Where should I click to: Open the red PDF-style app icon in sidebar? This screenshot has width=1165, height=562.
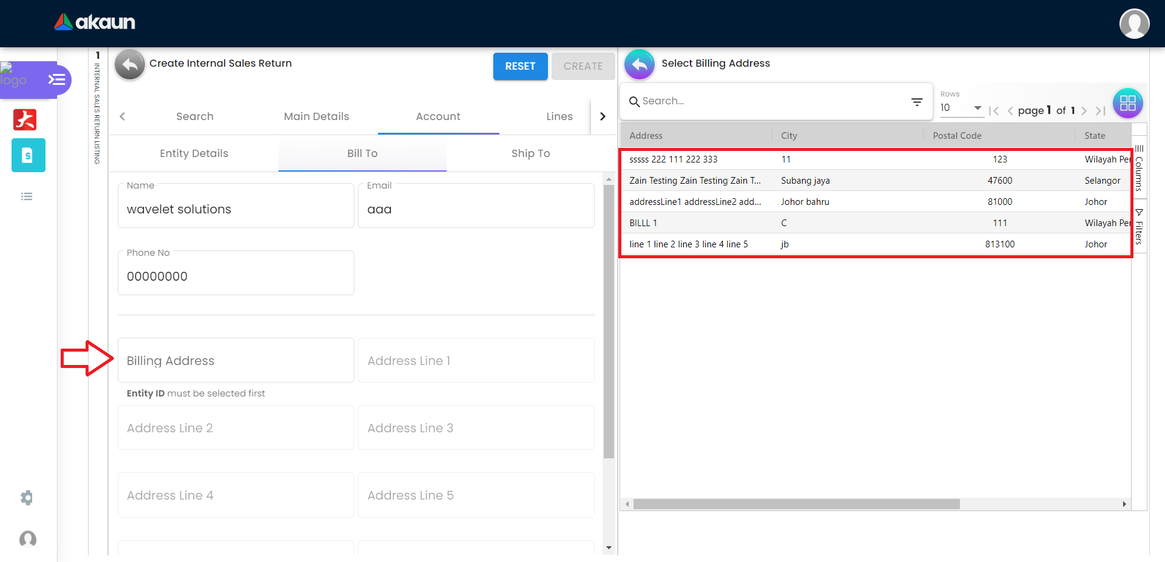pyautogui.click(x=25, y=119)
